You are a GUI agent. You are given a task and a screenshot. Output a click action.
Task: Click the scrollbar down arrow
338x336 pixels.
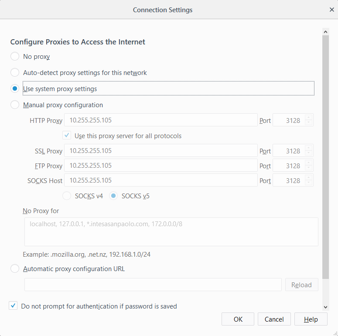[325, 307]
